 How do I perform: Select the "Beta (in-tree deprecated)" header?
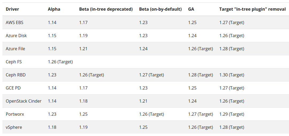pyautogui.click(x=106, y=9)
